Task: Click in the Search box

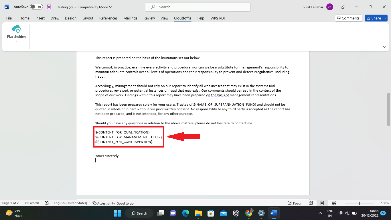Action: coord(198,7)
